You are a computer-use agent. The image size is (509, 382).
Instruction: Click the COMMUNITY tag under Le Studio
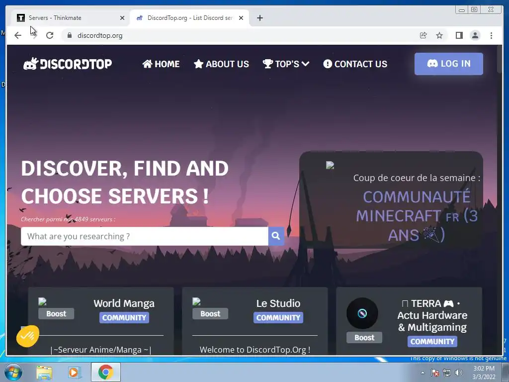click(278, 318)
